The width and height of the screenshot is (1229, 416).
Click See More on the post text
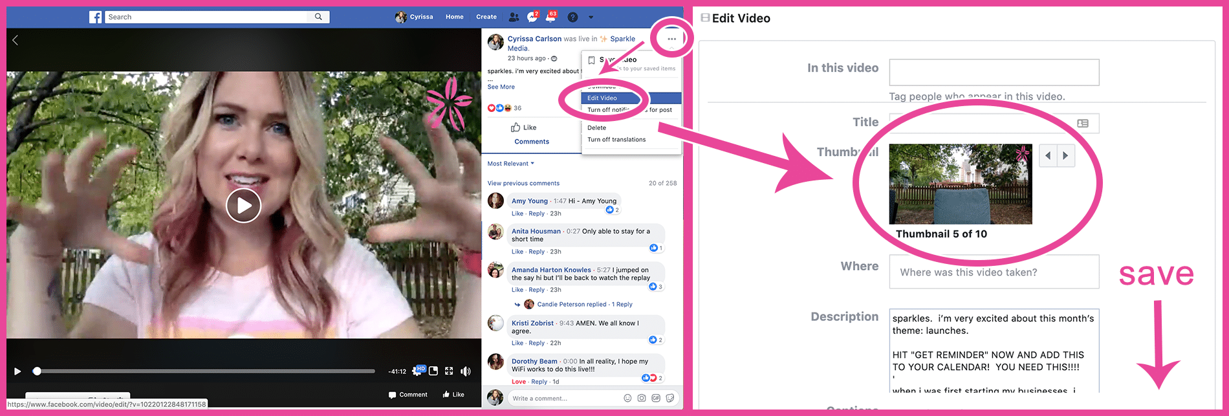point(501,87)
